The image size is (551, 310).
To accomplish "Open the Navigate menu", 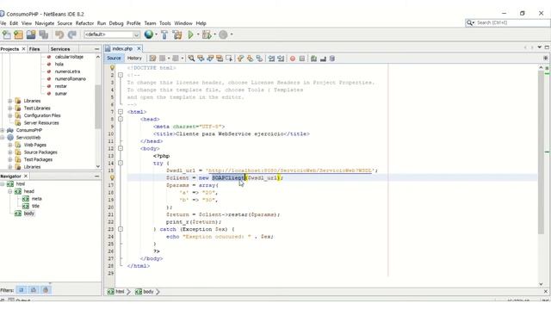I will (45, 23).
